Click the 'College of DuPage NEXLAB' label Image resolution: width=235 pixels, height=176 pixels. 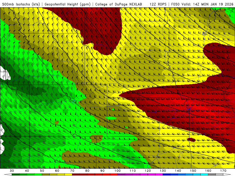[119, 4]
